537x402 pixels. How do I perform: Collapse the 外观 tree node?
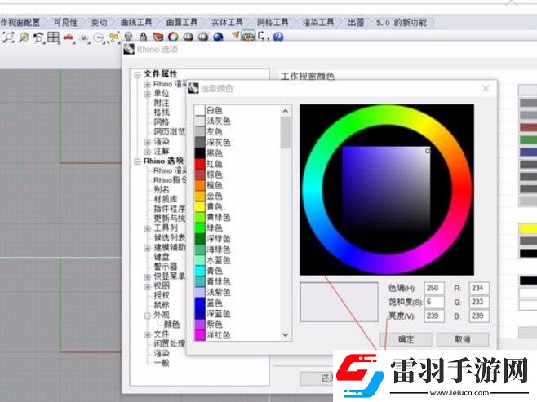point(148,315)
